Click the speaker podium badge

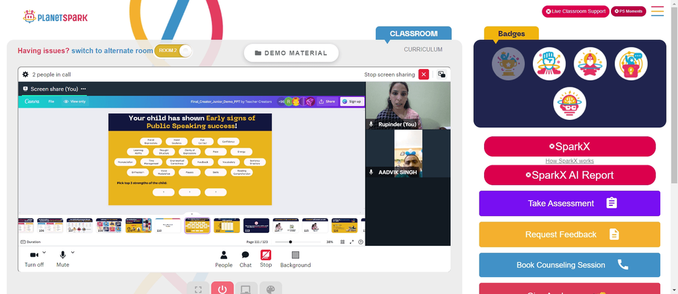631,64
